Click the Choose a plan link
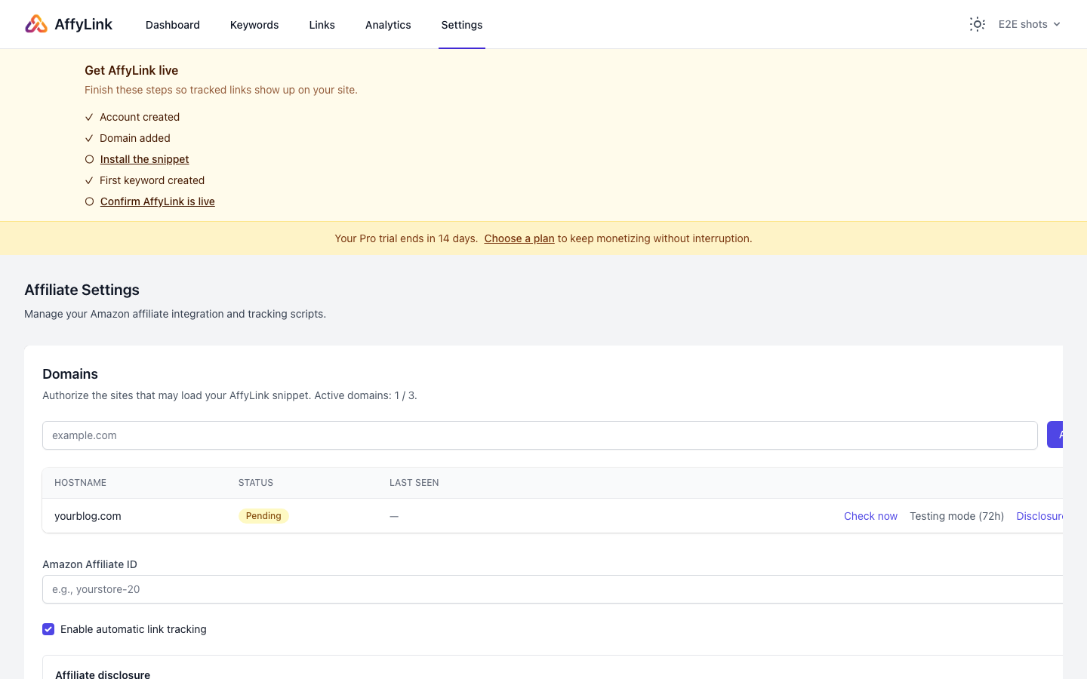 (519, 238)
